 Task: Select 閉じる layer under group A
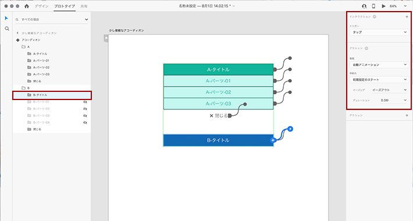(x=52, y=81)
